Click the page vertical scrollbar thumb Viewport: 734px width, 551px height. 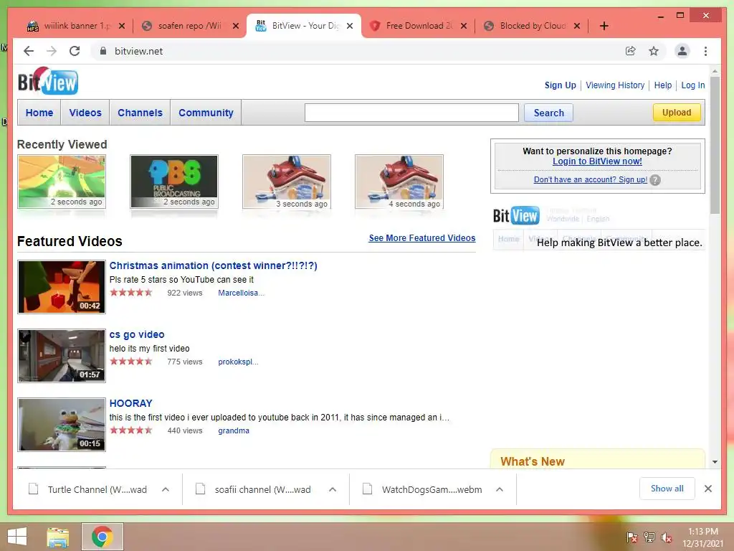click(715, 146)
